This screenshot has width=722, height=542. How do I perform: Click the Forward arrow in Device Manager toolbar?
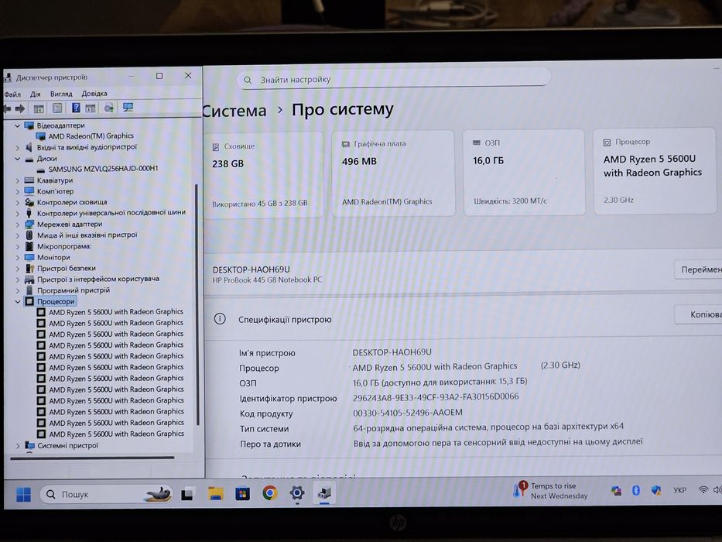(20, 108)
